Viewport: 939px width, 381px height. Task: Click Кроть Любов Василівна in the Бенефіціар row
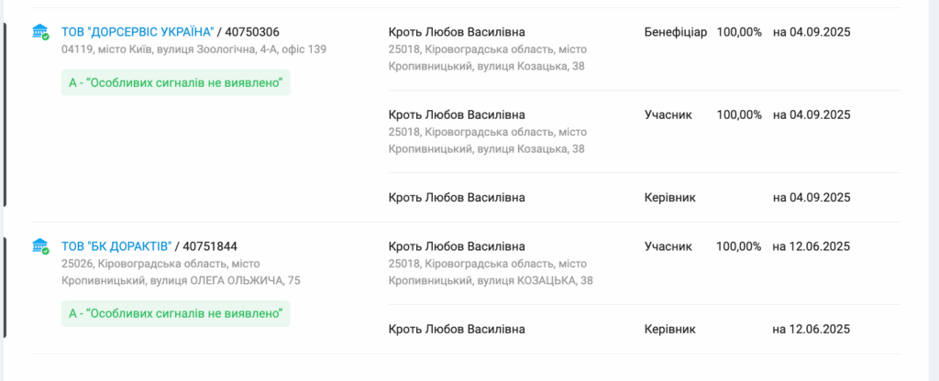pyautogui.click(x=457, y=32)
